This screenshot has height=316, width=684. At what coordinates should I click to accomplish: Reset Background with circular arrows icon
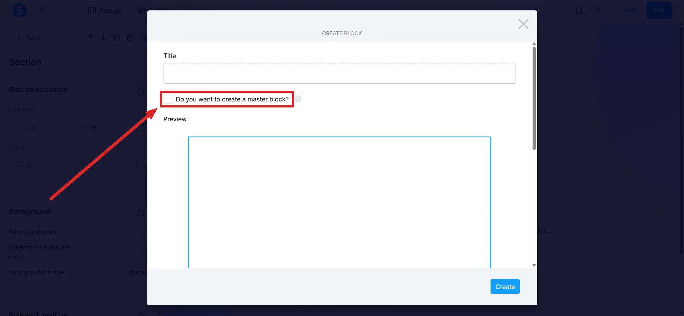141,213
